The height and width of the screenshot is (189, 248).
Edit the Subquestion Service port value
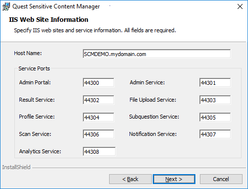[x=215, y=117]
